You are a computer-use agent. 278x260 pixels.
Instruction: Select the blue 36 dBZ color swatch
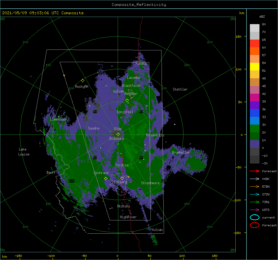255,113
